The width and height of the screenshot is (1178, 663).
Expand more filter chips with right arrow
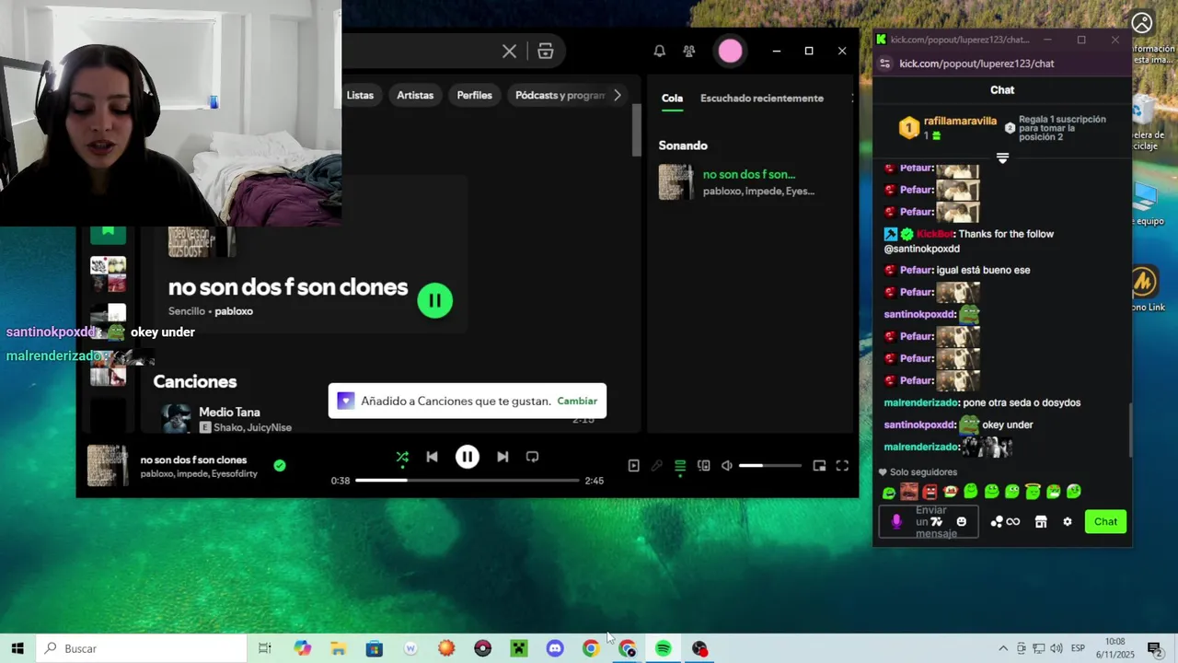(x=618, y=95)
